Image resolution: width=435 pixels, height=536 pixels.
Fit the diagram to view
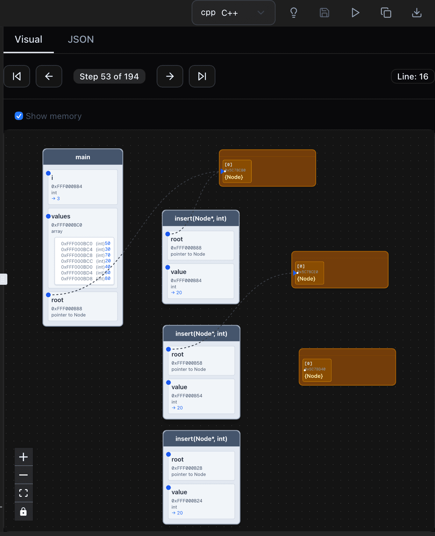(x=23, y=493)
